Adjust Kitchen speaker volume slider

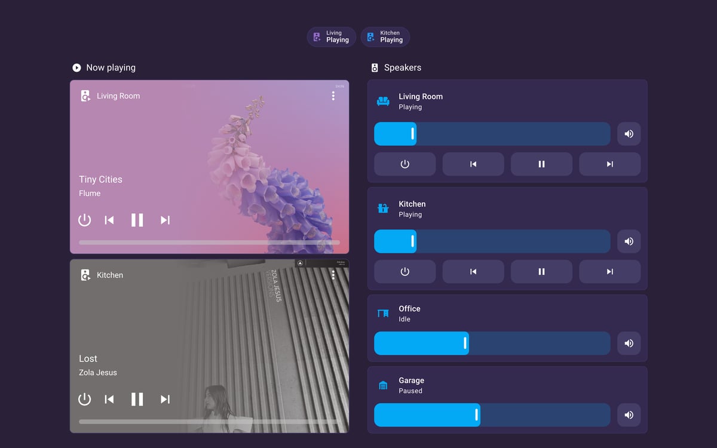(x=492, y=241)
